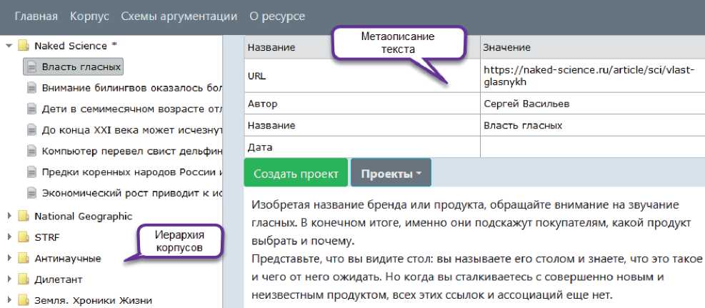Screen dimensions: 705x308
Task: Click the empty Дата value cell
Action: pos(591,147)
